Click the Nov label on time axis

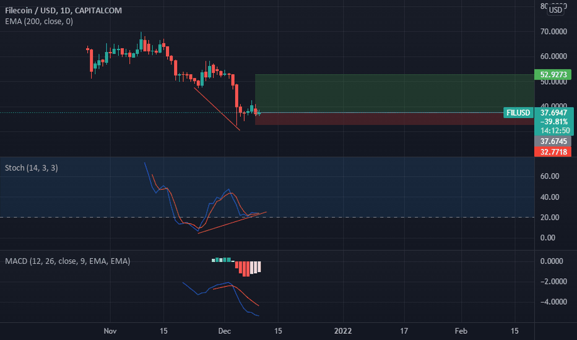[110, 331]
